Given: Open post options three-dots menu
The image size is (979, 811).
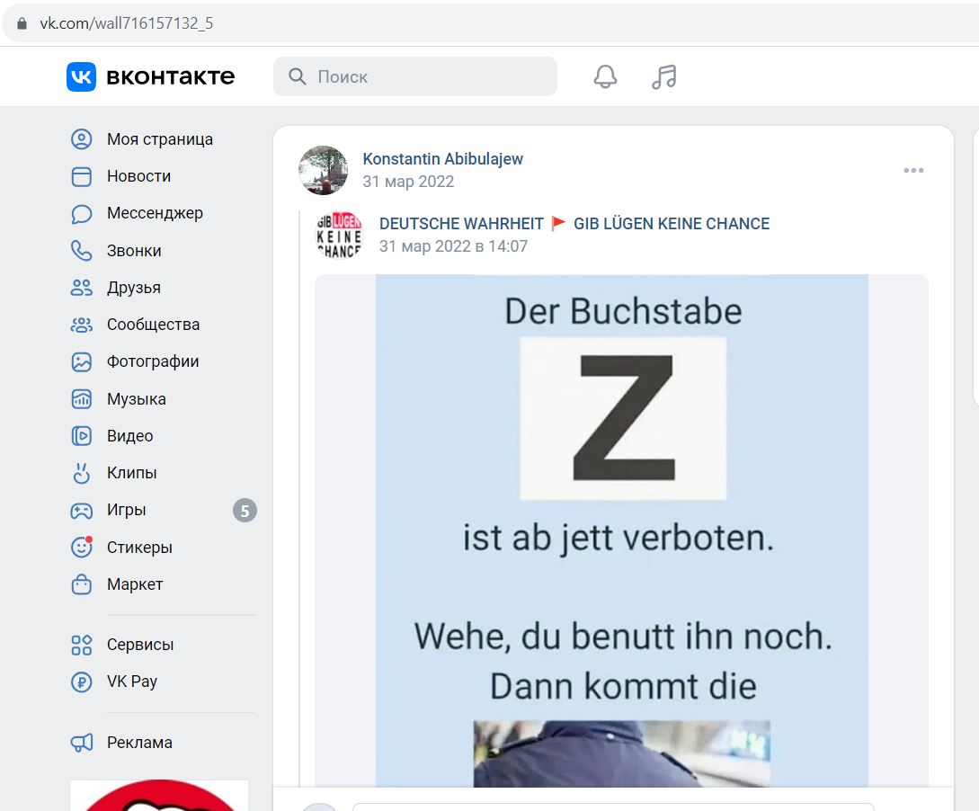Looking at the screenshot, I should pos(913,171).
